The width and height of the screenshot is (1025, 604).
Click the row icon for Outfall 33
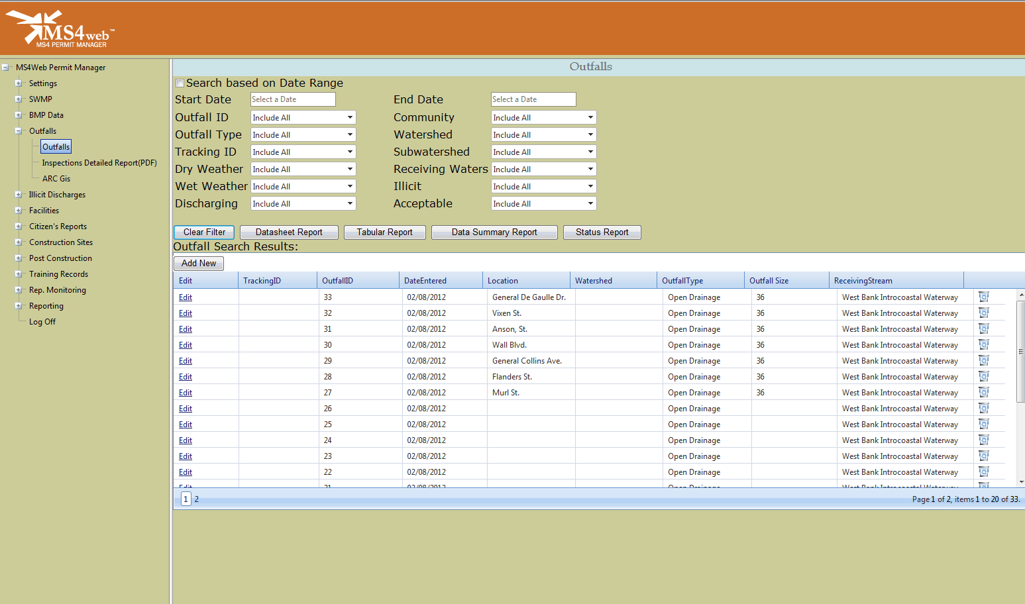[984, 297]
